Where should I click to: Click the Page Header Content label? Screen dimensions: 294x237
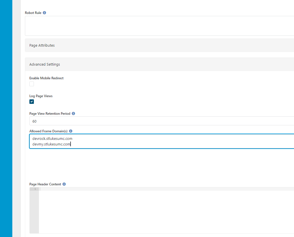tap(45, 184)
